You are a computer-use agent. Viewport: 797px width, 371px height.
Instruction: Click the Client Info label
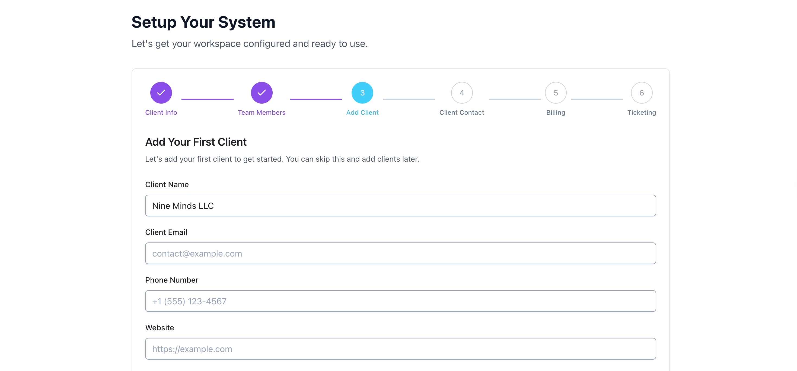coord(161,112)
